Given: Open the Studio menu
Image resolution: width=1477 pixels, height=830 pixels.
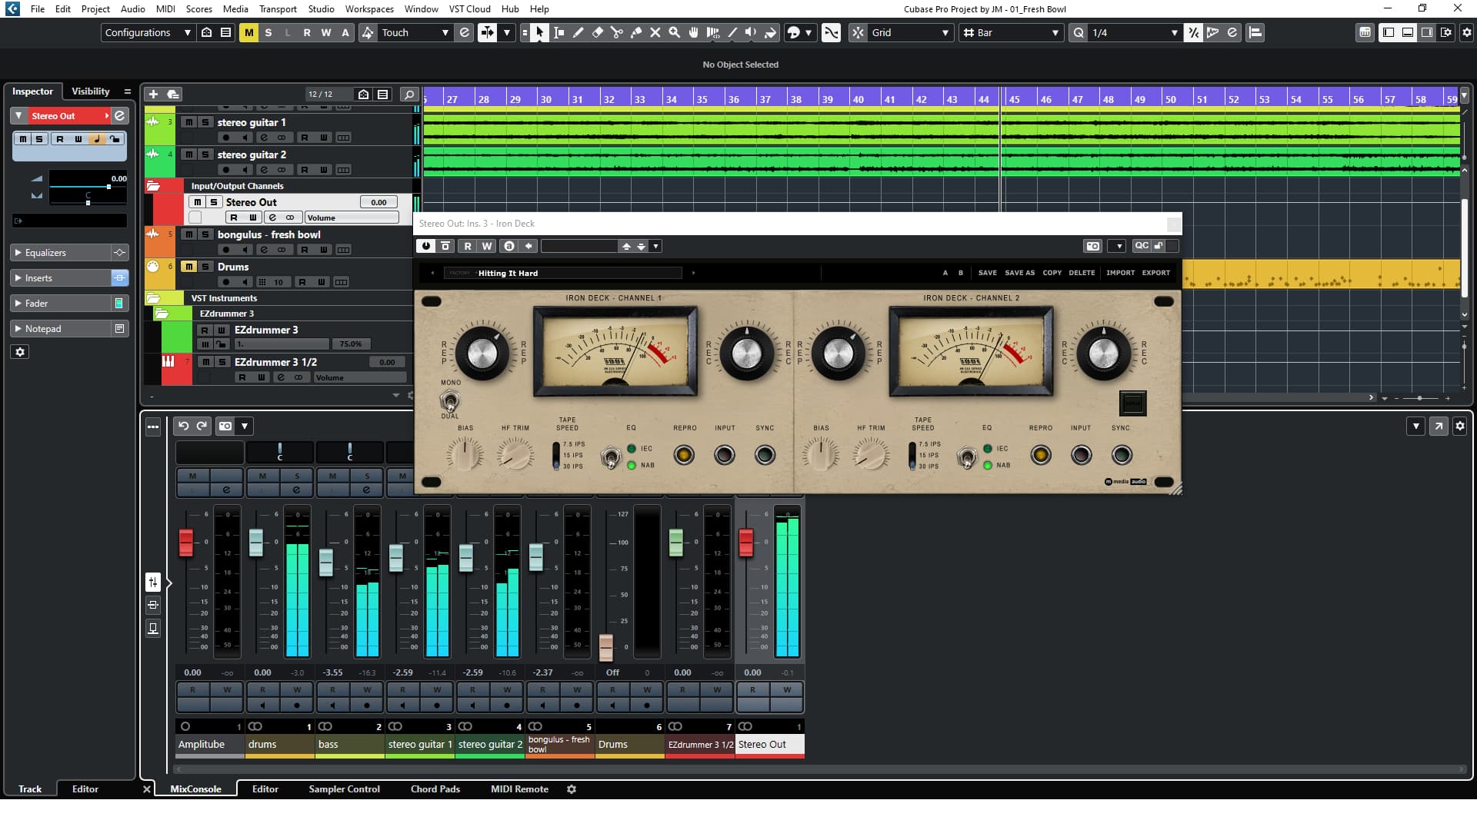Looking at the screenshot, I should pyautogui.click(x=321, y=8).
